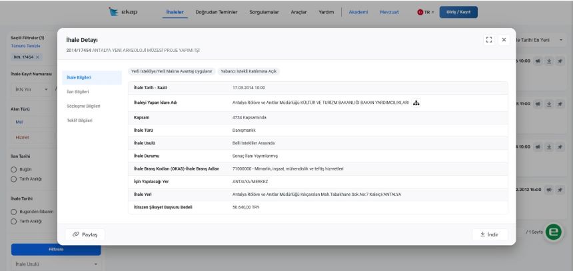
Task: Click the OKAS code 71000000 entry
Action: (x=288, y=168)
